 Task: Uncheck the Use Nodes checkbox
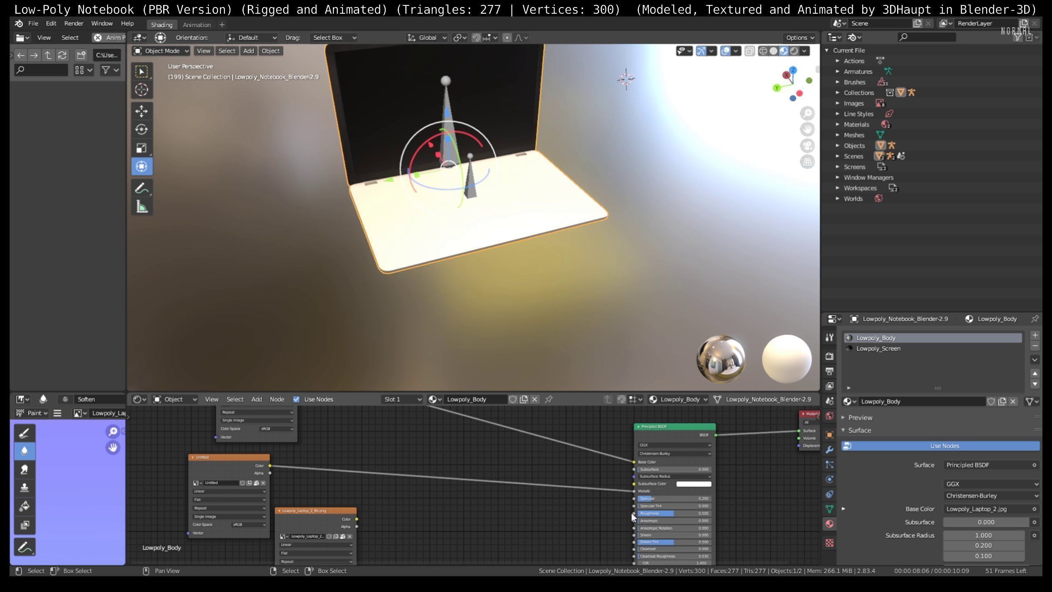(x=296, y=400)
